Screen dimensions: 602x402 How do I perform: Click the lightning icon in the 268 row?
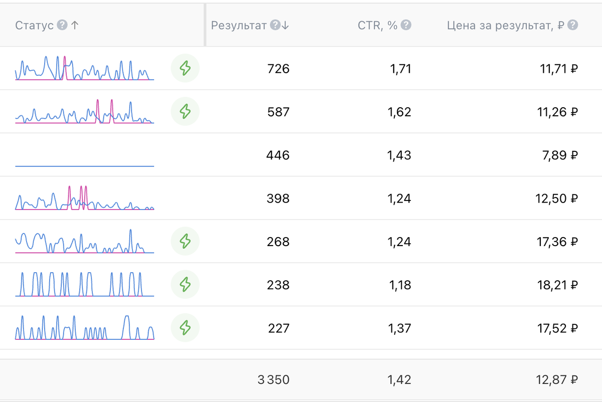coord(185,242)
